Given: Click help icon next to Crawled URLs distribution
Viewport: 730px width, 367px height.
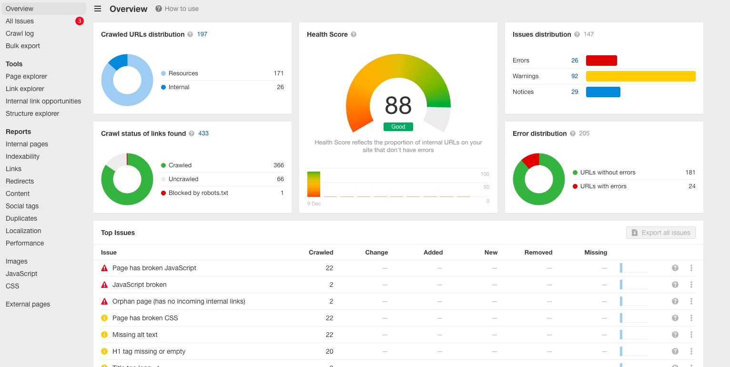Looking at the screenshot, I should 190,34.
